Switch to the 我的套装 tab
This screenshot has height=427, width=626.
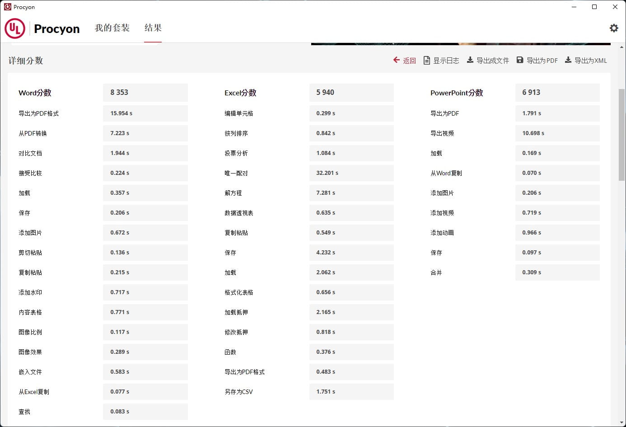tap(112, 28)
